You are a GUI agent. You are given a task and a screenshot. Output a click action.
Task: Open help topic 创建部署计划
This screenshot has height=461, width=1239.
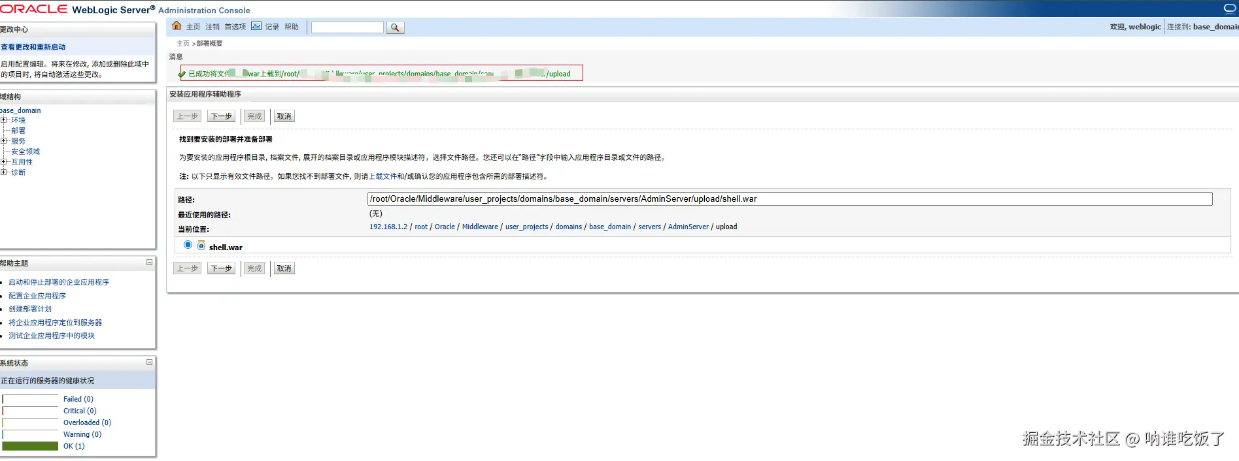(30, 309)
